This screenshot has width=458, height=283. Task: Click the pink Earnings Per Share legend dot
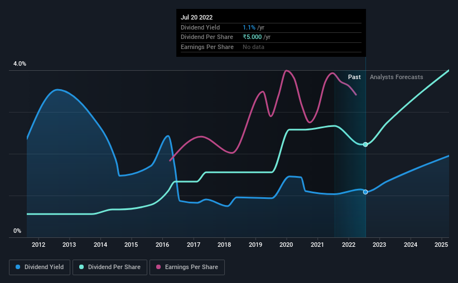click(x=158, y=267)
